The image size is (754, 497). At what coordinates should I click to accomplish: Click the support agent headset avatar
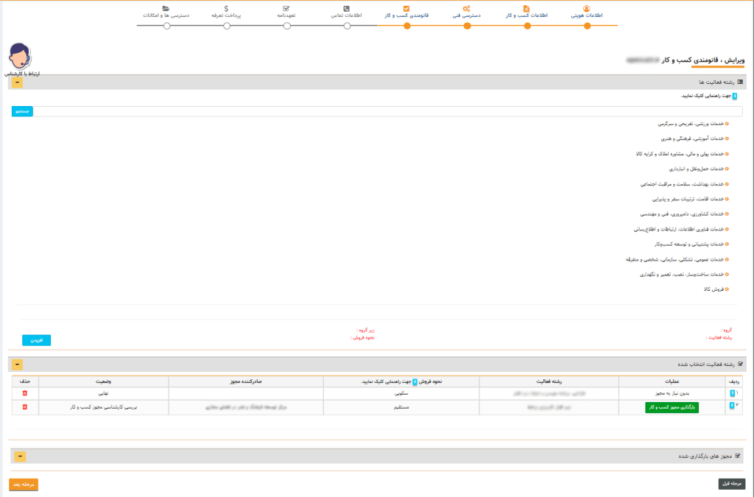pyautogui.click(x=20, y=57)
